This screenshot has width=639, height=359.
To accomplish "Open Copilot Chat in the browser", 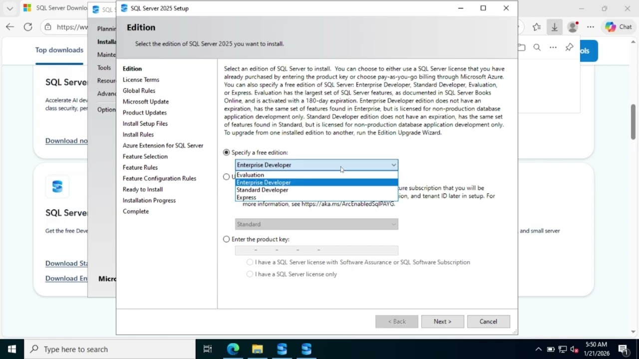I will pos(619,27).
